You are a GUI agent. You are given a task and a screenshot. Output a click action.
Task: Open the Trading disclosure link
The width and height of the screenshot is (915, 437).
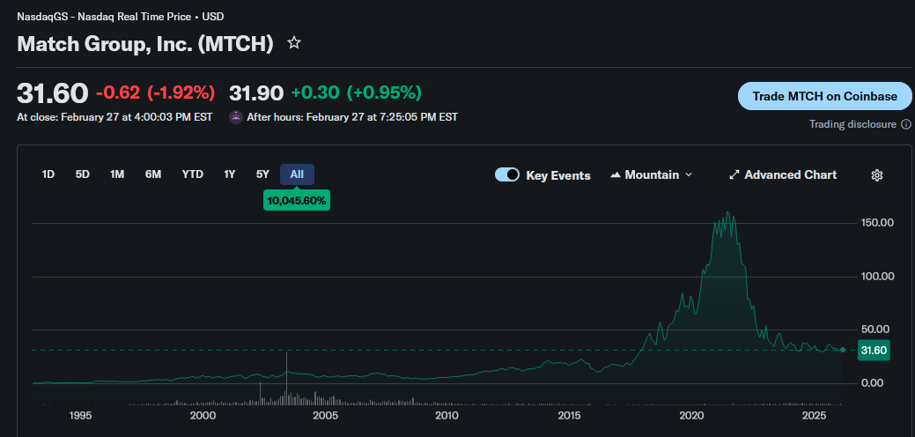click(x=852, y=124)
